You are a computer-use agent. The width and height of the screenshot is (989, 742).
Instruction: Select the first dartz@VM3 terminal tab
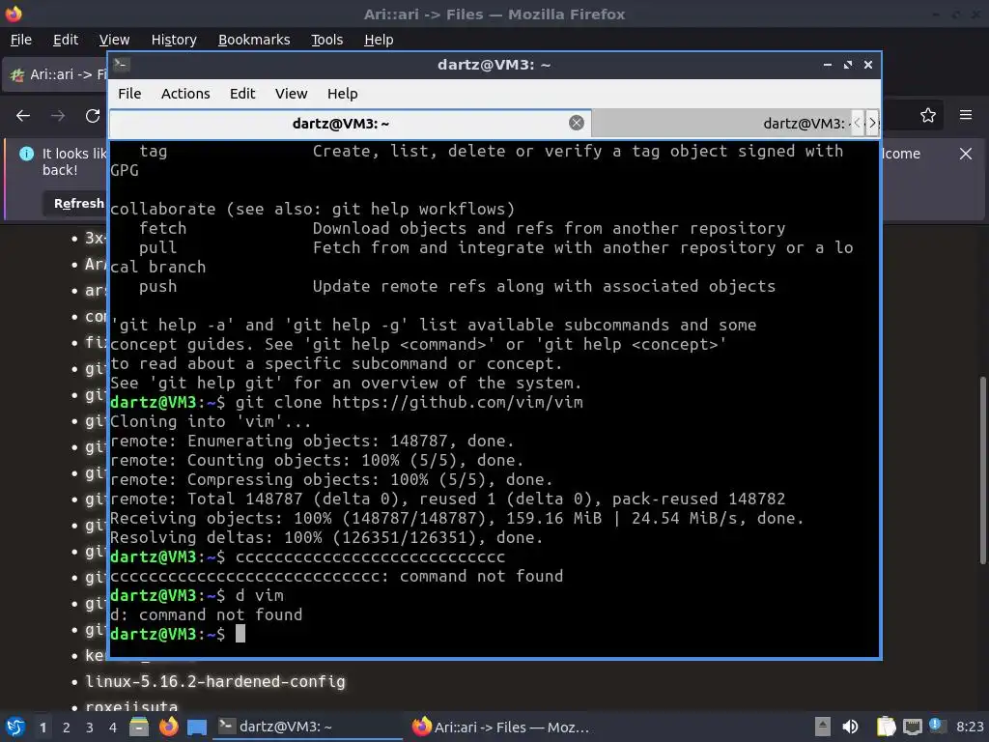pos(341,123)
